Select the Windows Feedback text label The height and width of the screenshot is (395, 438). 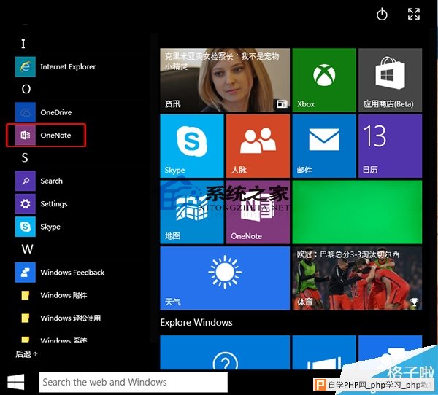pyautogui.click(x=72, y=273)
